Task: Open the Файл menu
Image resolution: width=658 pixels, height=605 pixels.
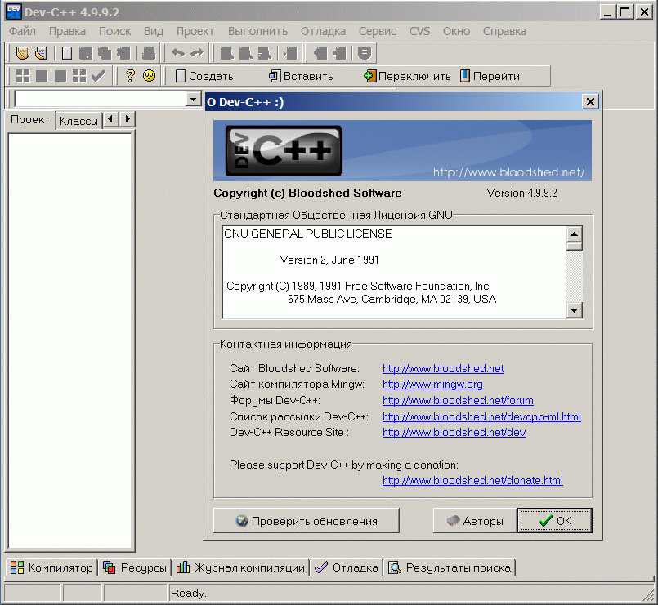Action: point(22,31)
